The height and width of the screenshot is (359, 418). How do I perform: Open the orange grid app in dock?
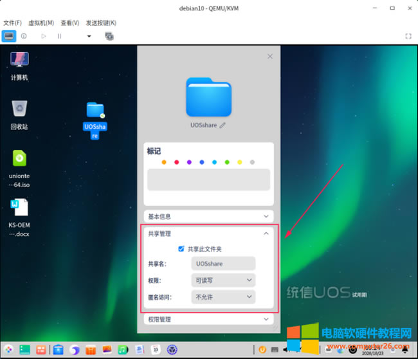pos(41,349)
